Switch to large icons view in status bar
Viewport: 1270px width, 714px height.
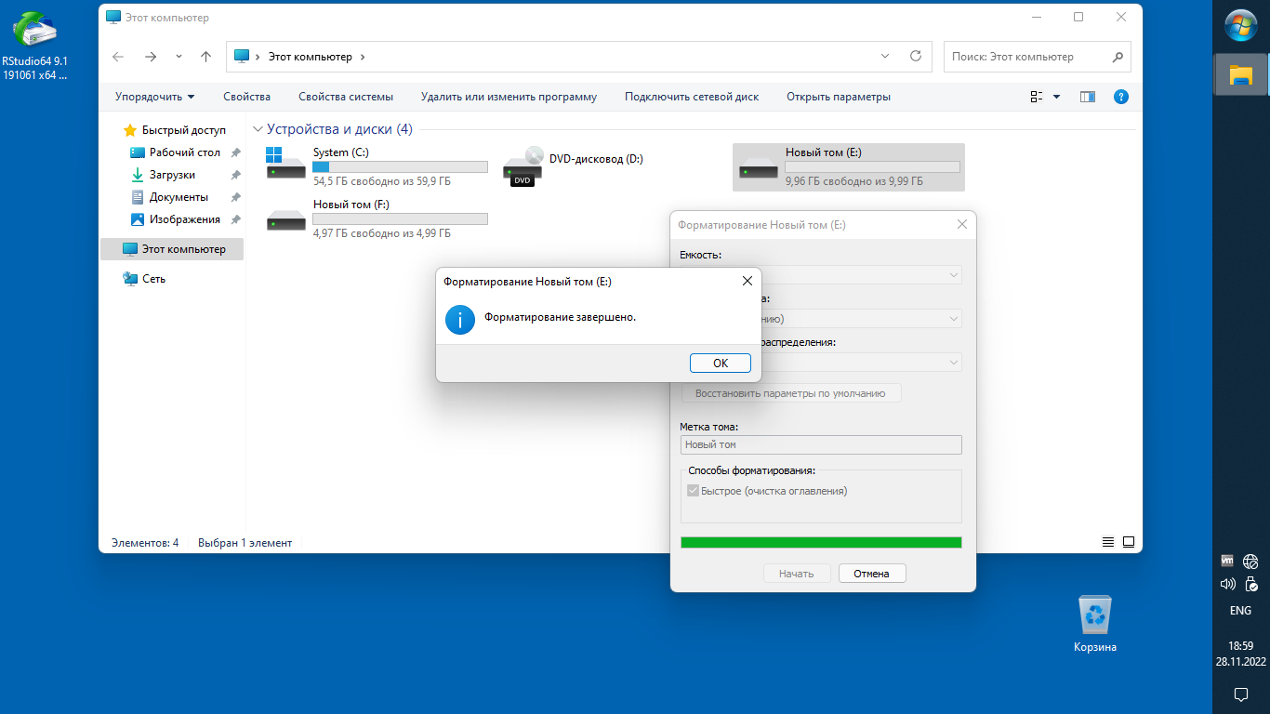(1129, 542)
